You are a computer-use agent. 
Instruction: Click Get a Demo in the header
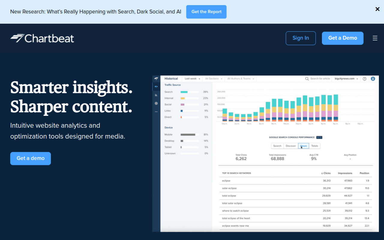(343, 38)
